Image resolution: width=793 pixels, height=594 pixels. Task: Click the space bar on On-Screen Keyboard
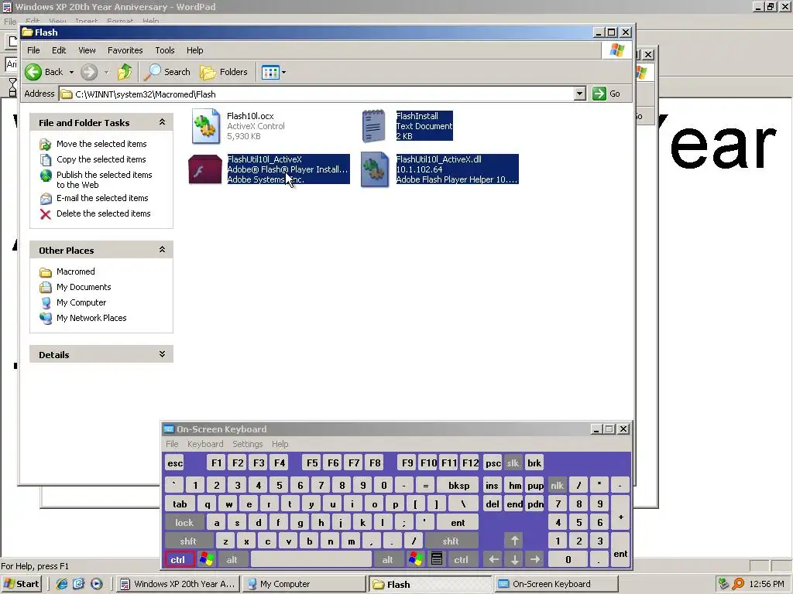pos(311,559)
